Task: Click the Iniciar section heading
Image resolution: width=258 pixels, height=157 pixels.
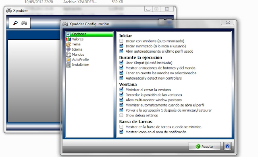Action: (125, 36)
